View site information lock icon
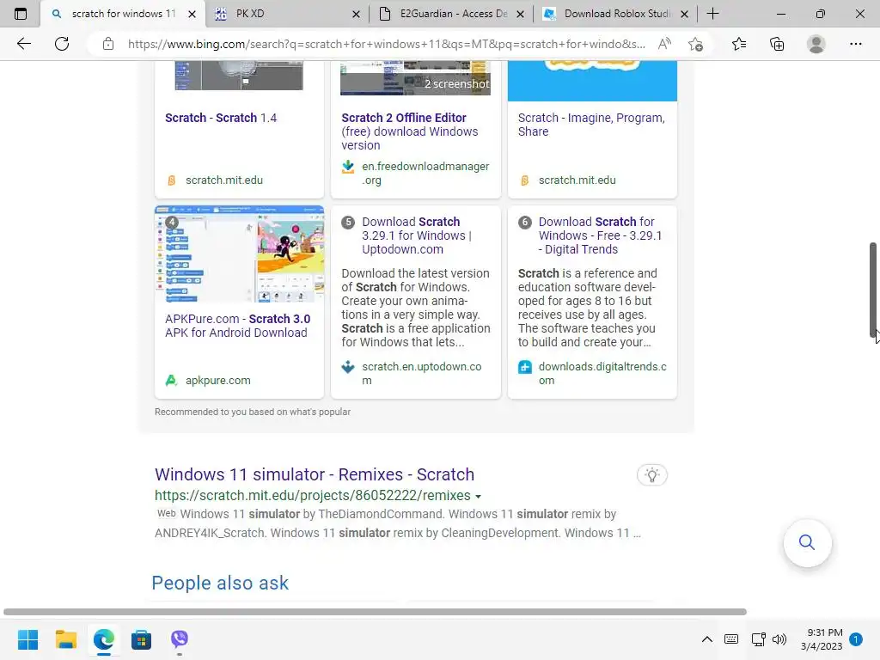 point(108,44)
